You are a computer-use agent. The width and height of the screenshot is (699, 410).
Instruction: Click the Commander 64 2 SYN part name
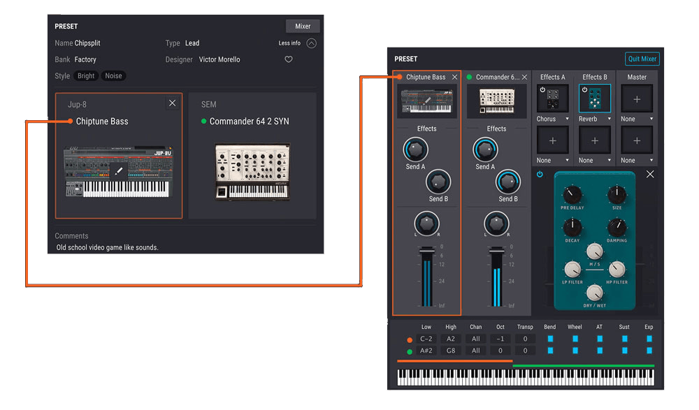coord(249,122)
